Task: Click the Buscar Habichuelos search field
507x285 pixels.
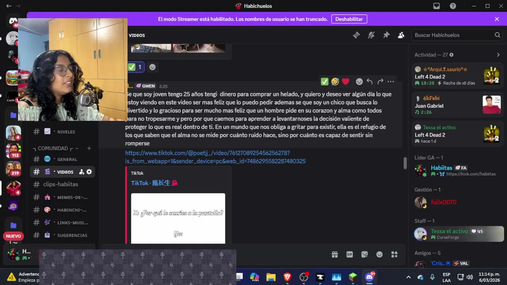Action: 457,35
